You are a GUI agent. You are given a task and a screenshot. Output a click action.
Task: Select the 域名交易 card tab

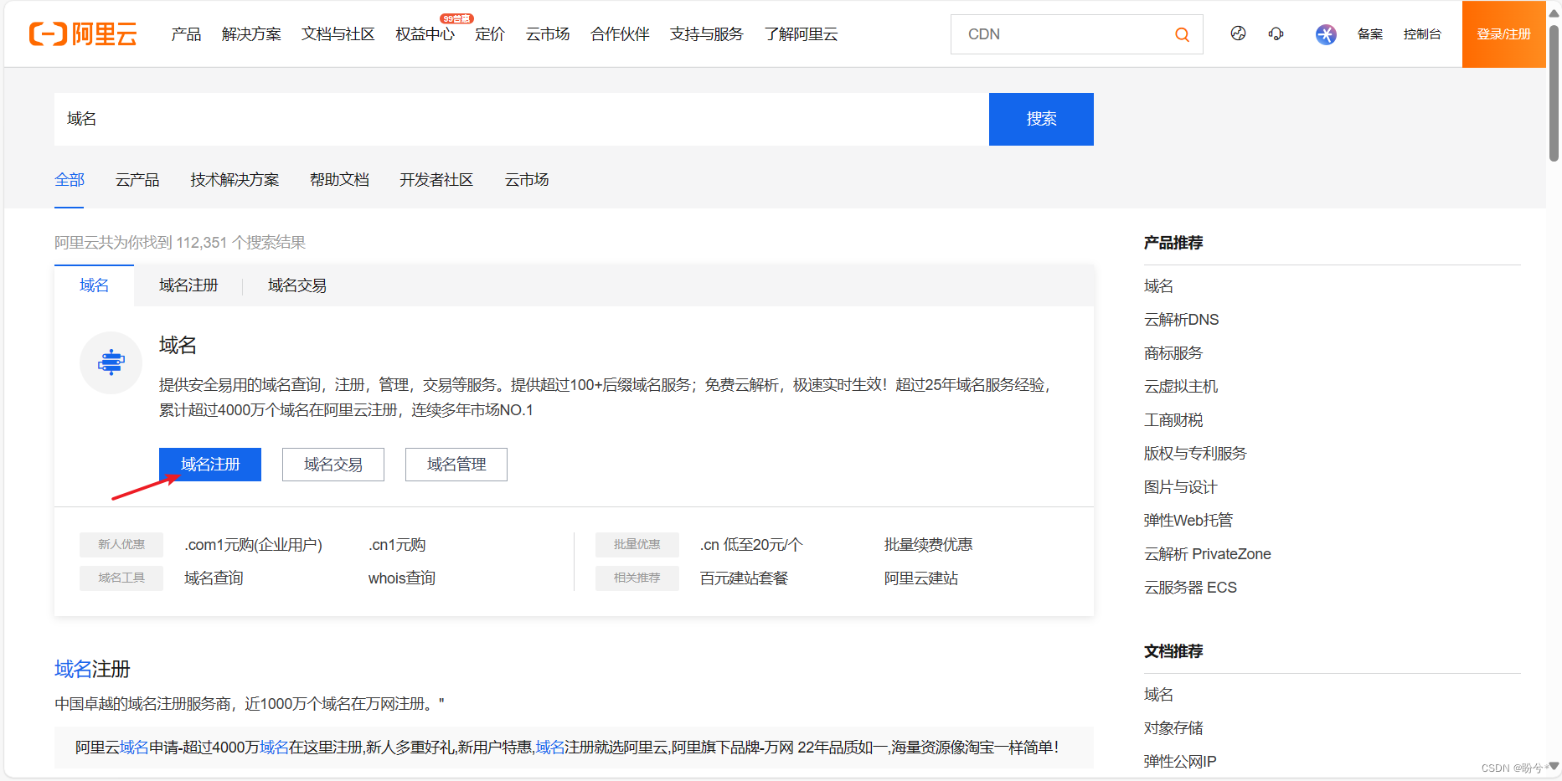[x=297, y=285]
